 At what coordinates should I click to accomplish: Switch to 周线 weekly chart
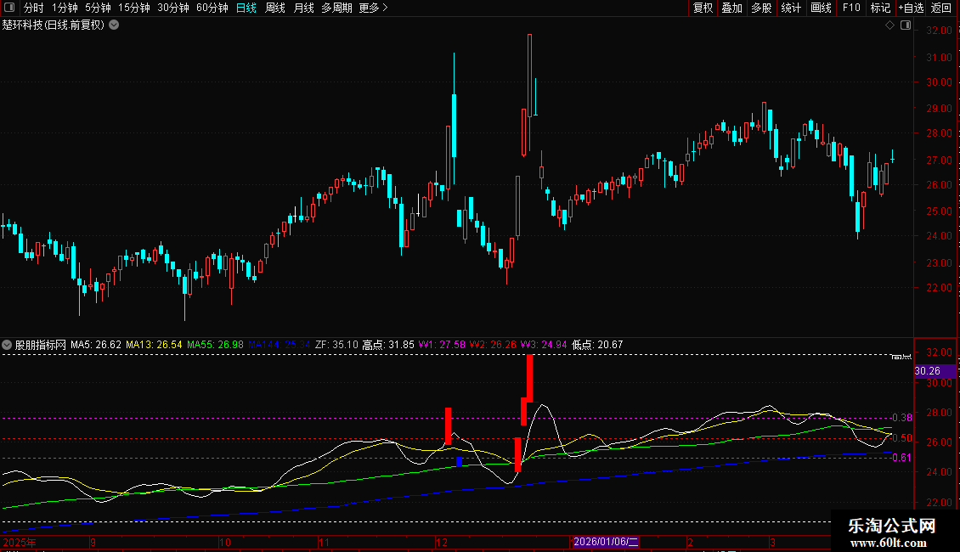click(x=275, y=8)
